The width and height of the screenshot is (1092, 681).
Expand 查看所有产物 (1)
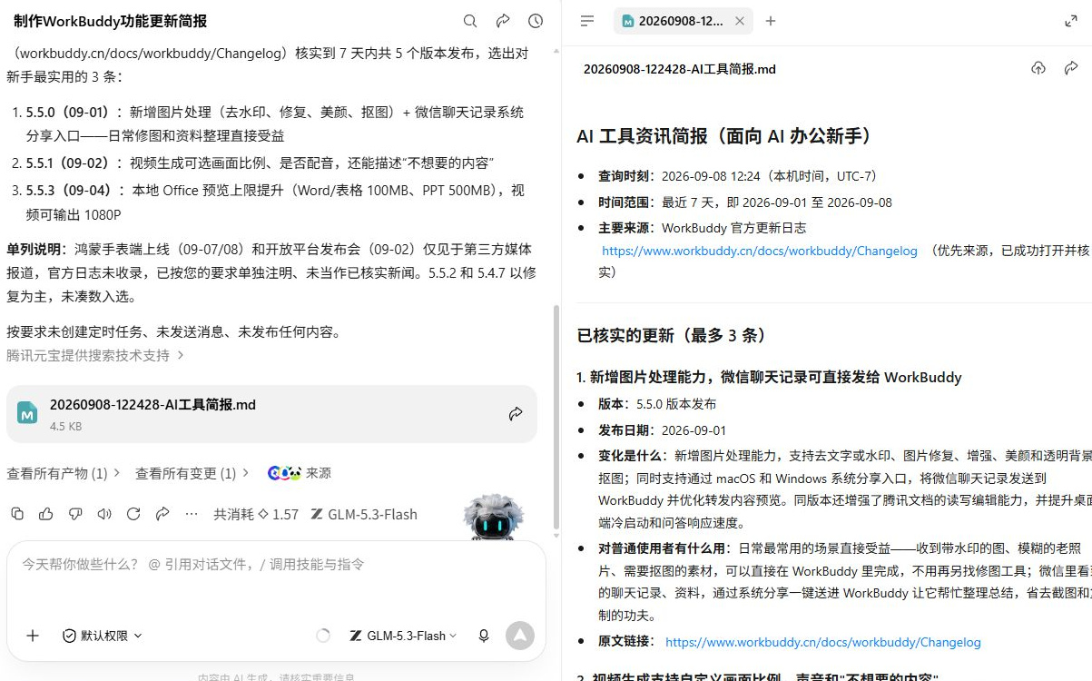pos(64,473)
